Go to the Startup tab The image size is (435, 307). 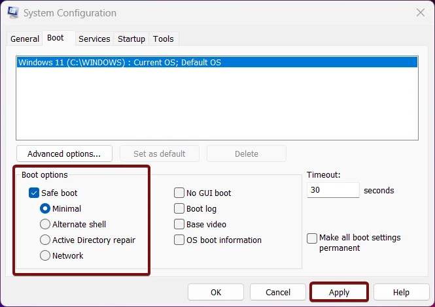click(x=131, y=39)
